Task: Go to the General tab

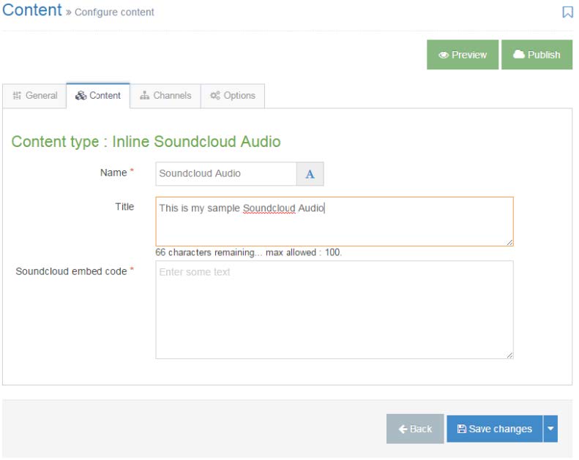Action: point(35,97)
